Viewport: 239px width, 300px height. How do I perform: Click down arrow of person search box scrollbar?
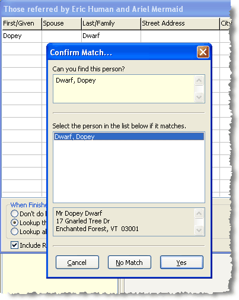pos(199,97)
